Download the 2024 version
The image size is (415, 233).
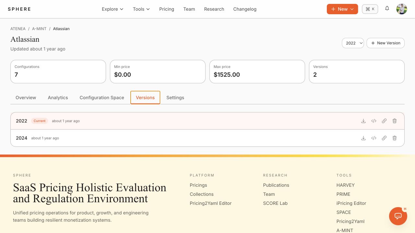(x=363, y=138)
